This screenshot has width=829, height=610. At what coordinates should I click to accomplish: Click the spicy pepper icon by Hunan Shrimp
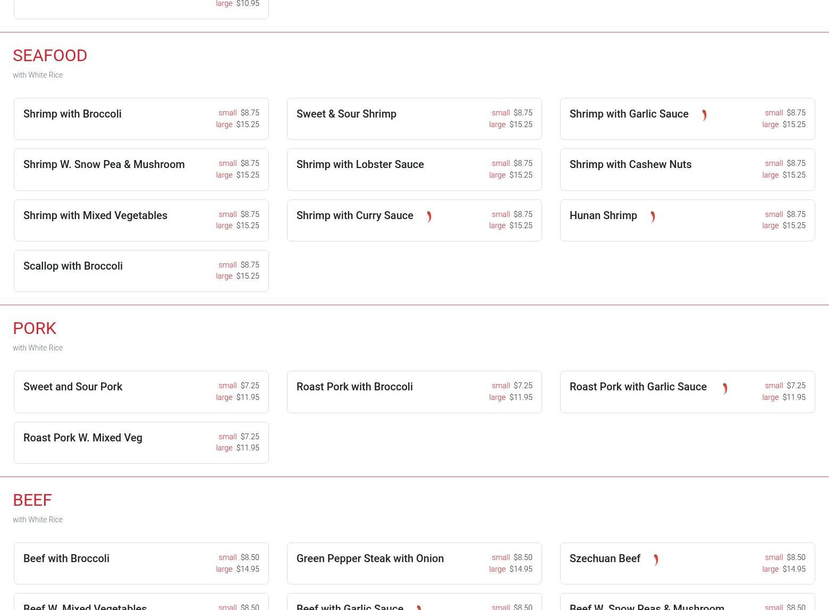[x=653, y=217]
